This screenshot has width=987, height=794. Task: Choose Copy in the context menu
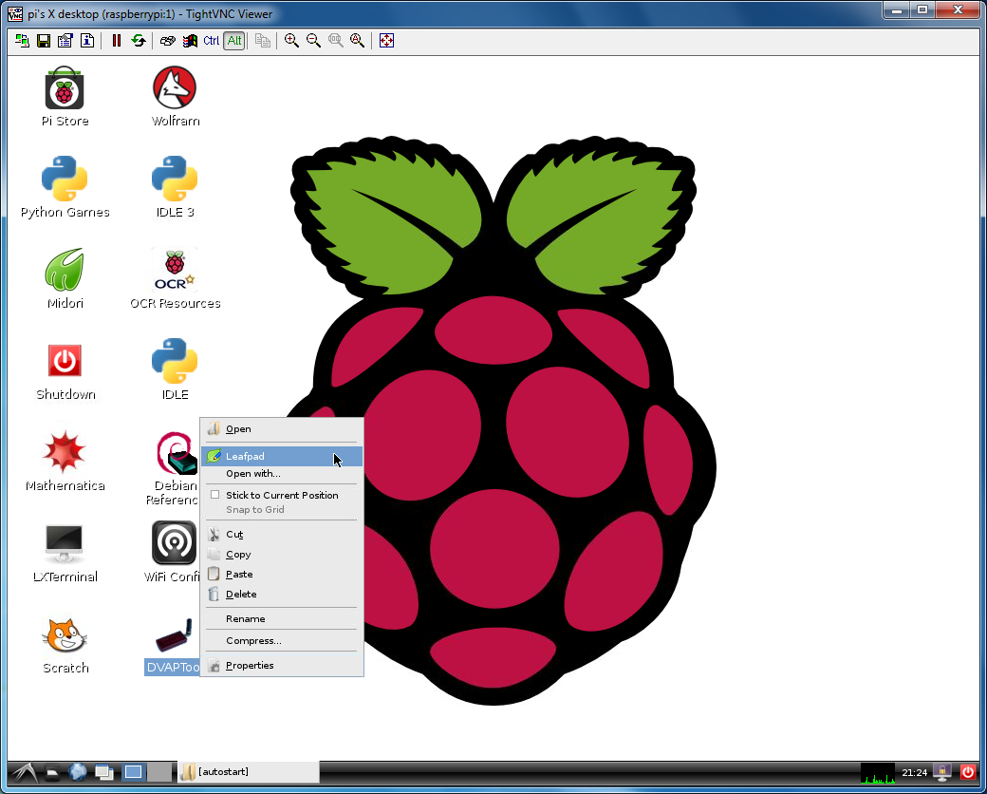coord(281,555)
